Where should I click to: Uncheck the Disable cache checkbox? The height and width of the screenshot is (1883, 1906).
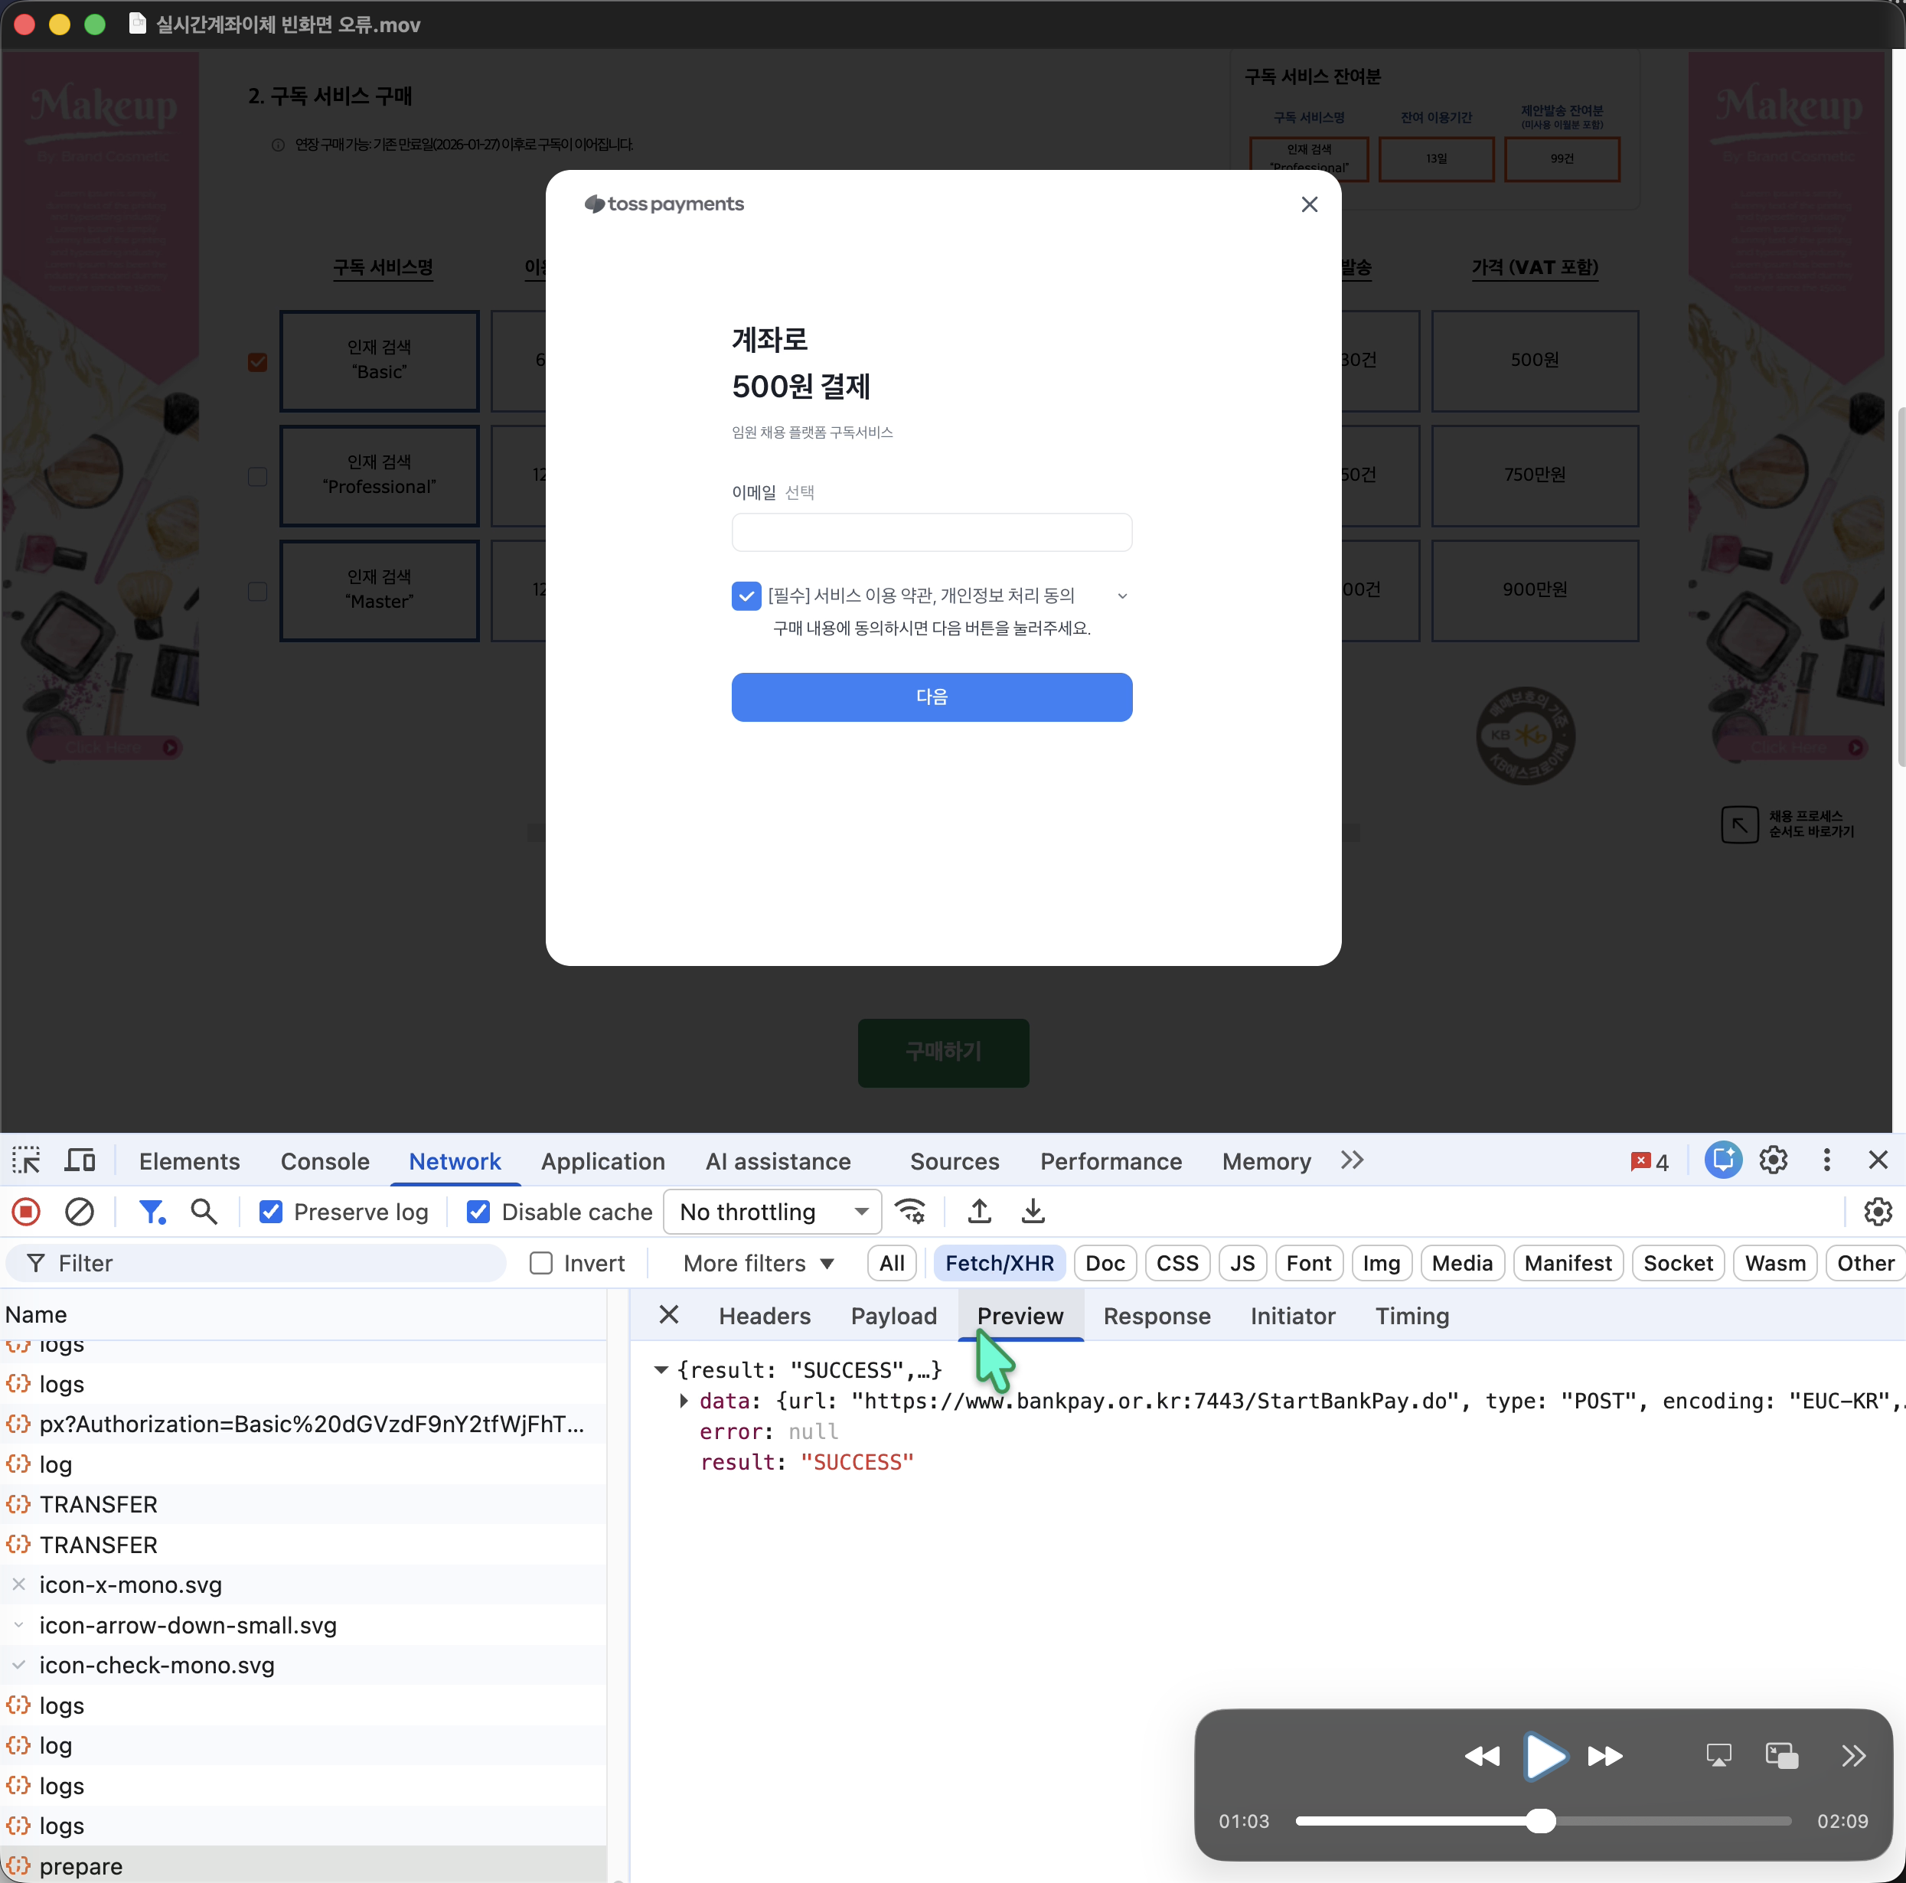tap(478, 1212)
